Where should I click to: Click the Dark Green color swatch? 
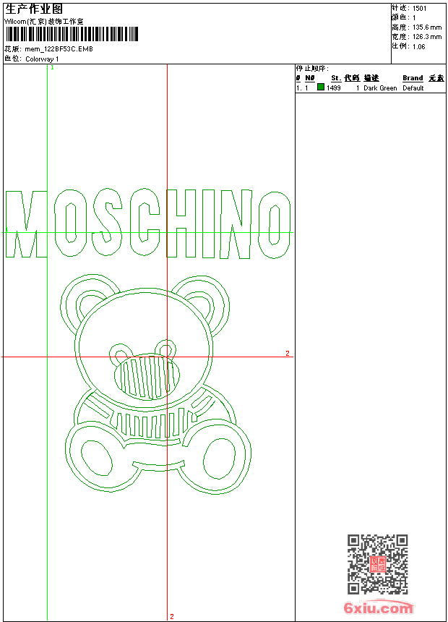tap(321, 88)
